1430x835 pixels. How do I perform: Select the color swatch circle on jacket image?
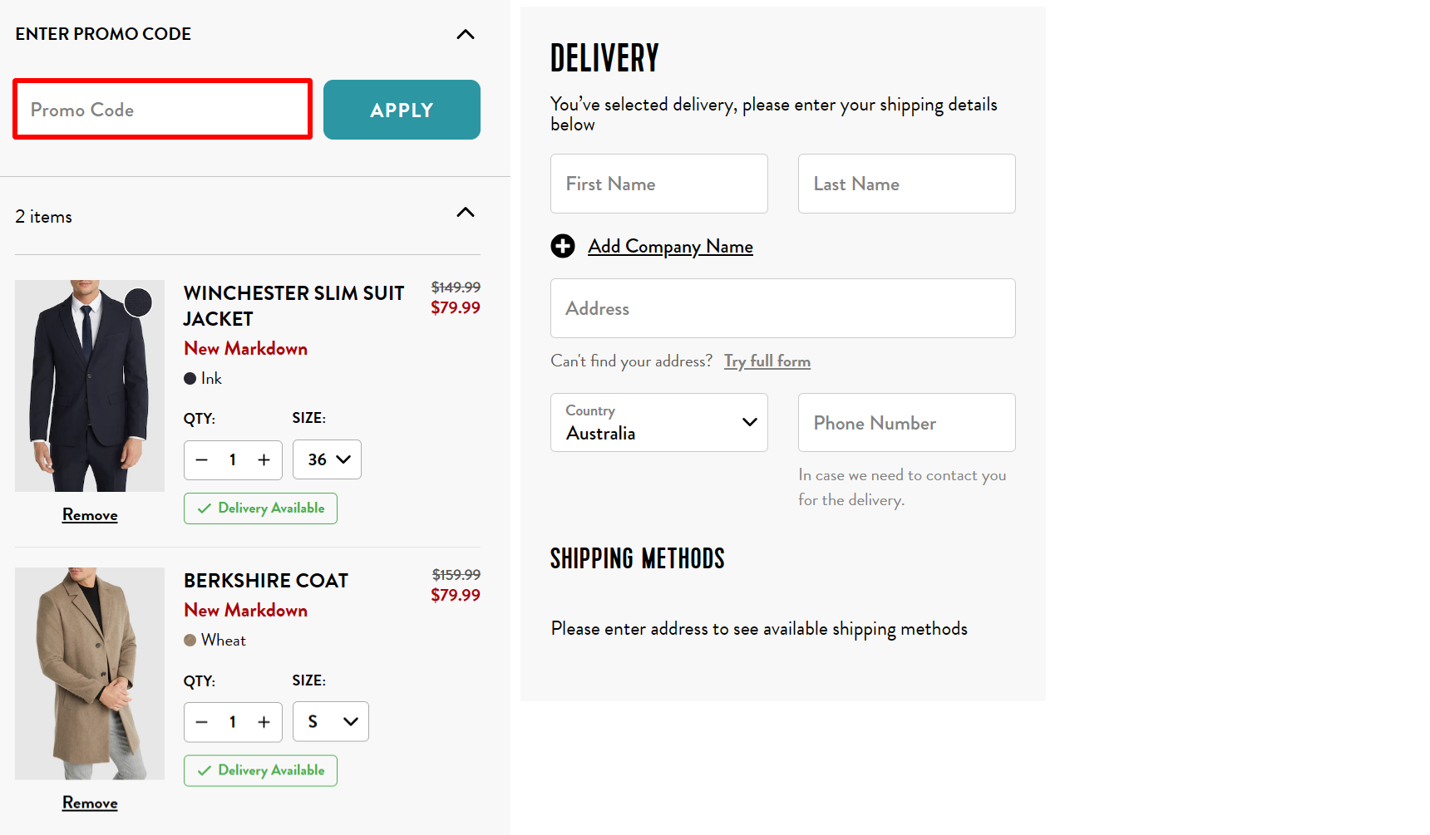pyautogui.click(x=139, y=302)
